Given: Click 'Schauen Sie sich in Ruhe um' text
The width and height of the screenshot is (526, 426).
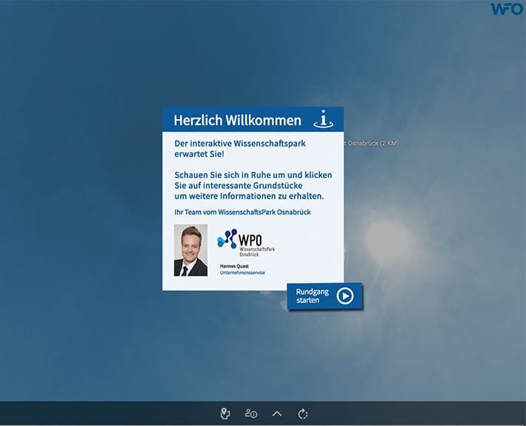Looking at the screenshot, I should [x=230, y=175].
